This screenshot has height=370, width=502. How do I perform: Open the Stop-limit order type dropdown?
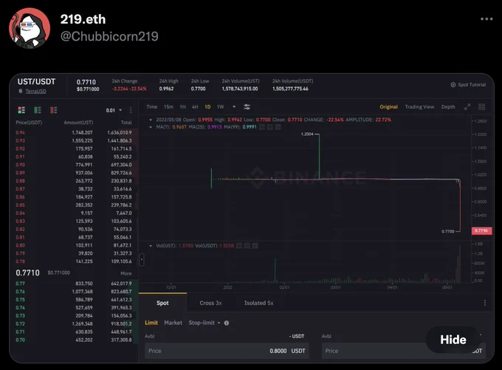[x=204, y=323]
